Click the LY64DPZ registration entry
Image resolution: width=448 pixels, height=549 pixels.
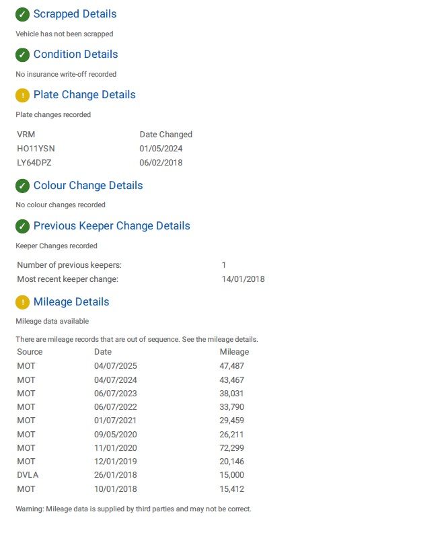pyautogui.click(x=35, y=163)
